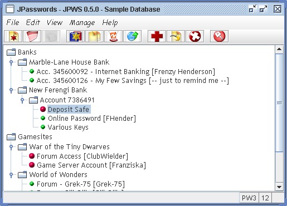The height and width of the screenshot is (206, 287).
Task: Click the red key toolbar icon
Action: point(219,36)
